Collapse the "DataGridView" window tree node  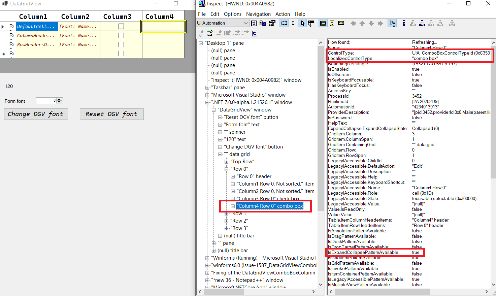(x=214, y=110)
